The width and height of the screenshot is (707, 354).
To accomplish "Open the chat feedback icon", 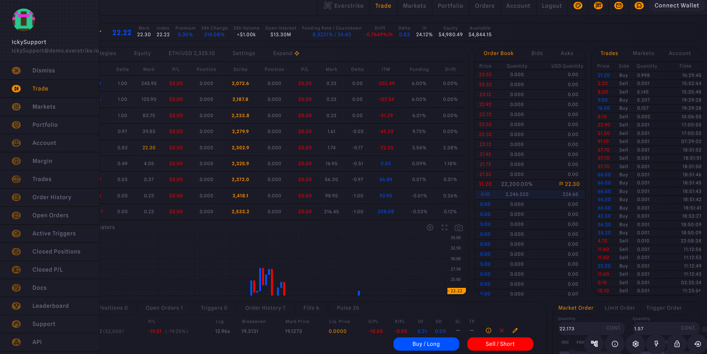I will pyautogui.click(x=598, y=6).
